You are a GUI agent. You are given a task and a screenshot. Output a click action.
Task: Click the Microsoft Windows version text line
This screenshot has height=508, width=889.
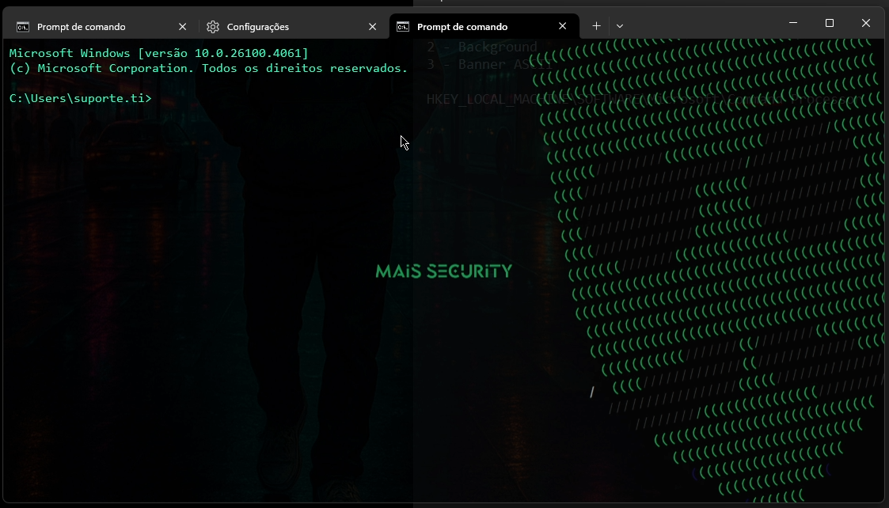pos(159,53)
